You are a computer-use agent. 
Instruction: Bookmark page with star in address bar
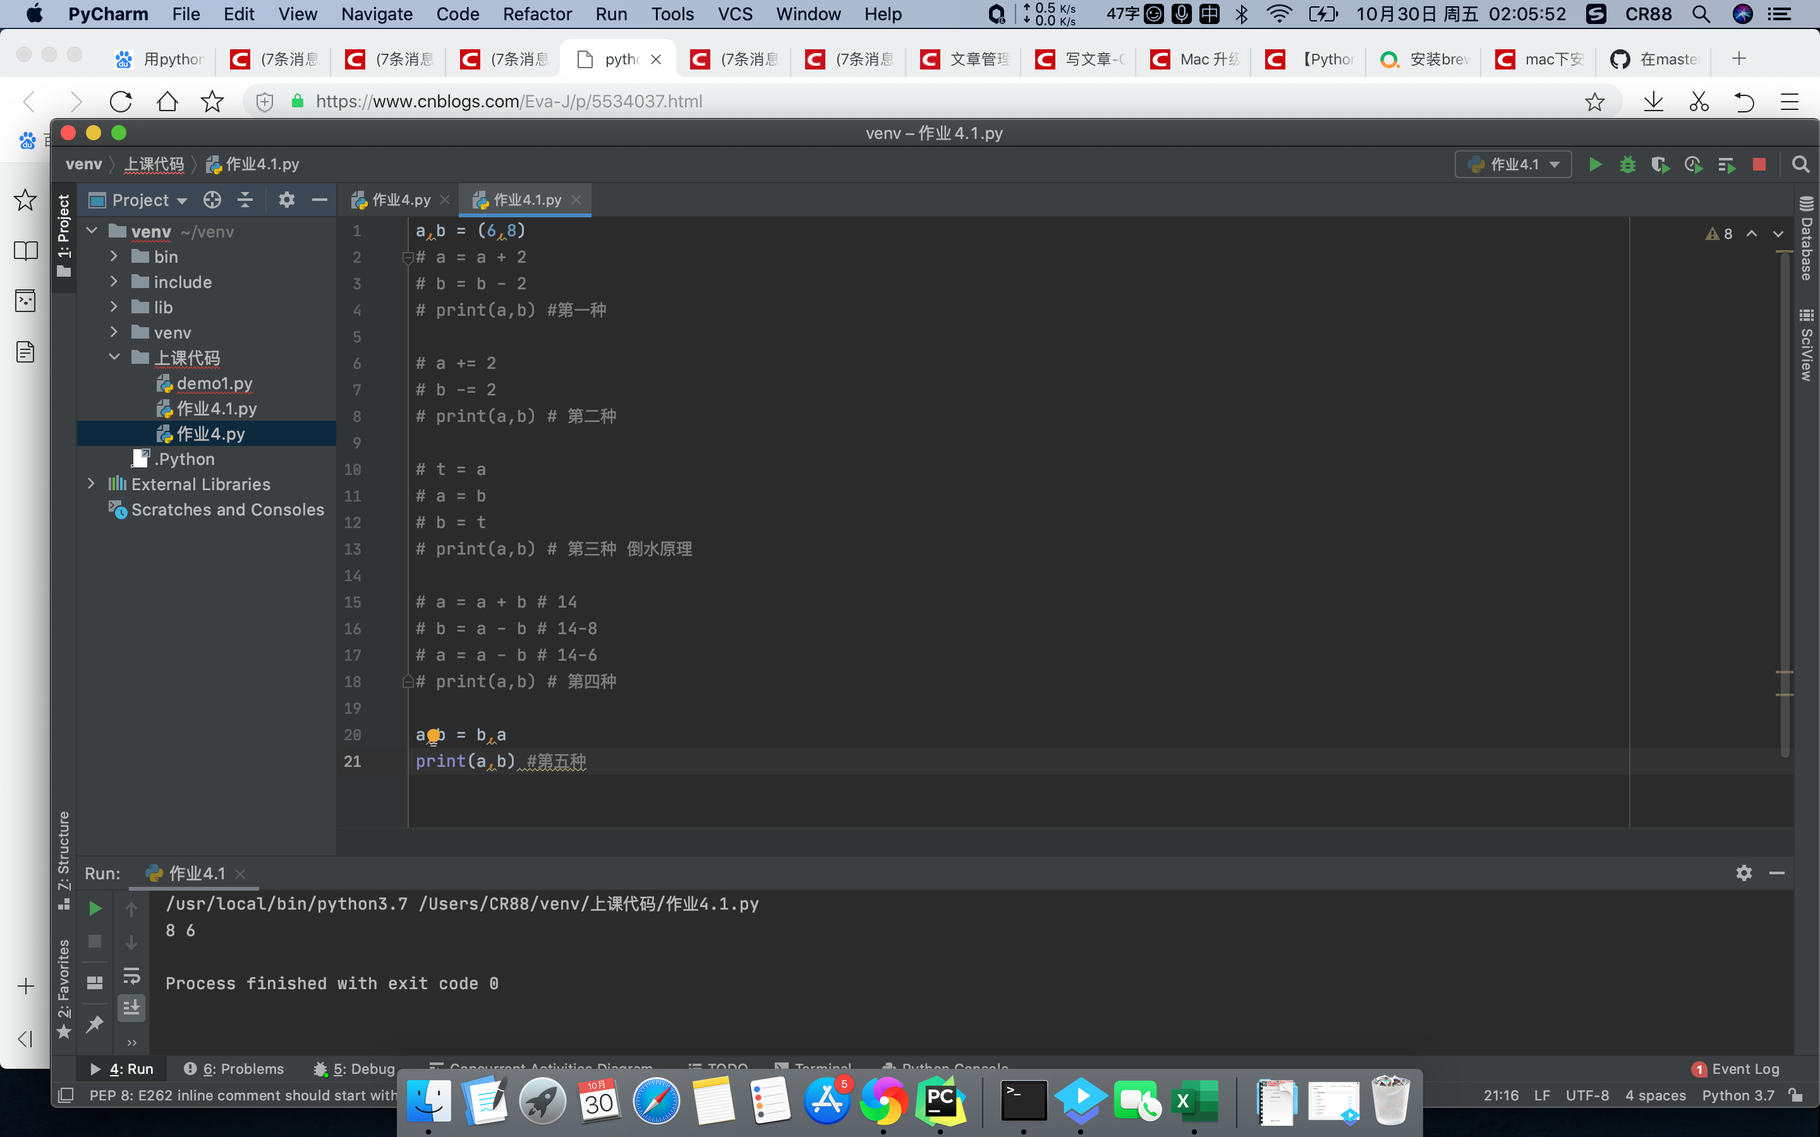click(x=1594, y=101)
